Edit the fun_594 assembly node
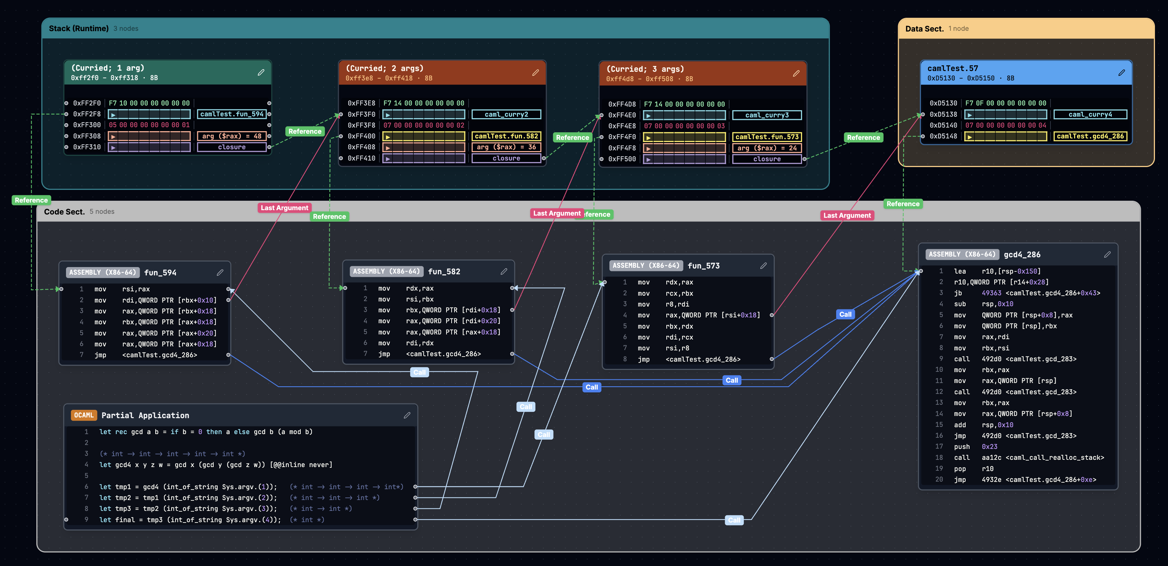The image size is (1168, 566). [220, 272]
